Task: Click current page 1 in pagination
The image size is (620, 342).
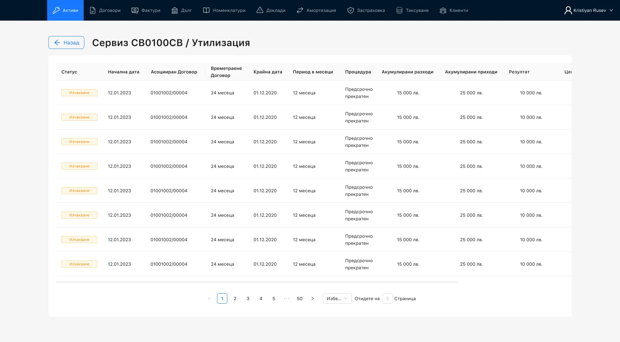Action: point(222,299)
